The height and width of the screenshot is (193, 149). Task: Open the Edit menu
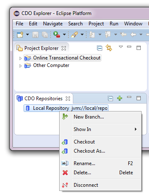click(x=33, y=24)
